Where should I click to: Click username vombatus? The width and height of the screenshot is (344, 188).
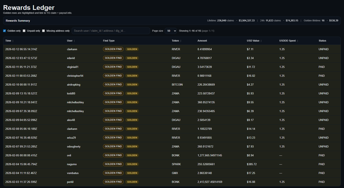point(73,173)
